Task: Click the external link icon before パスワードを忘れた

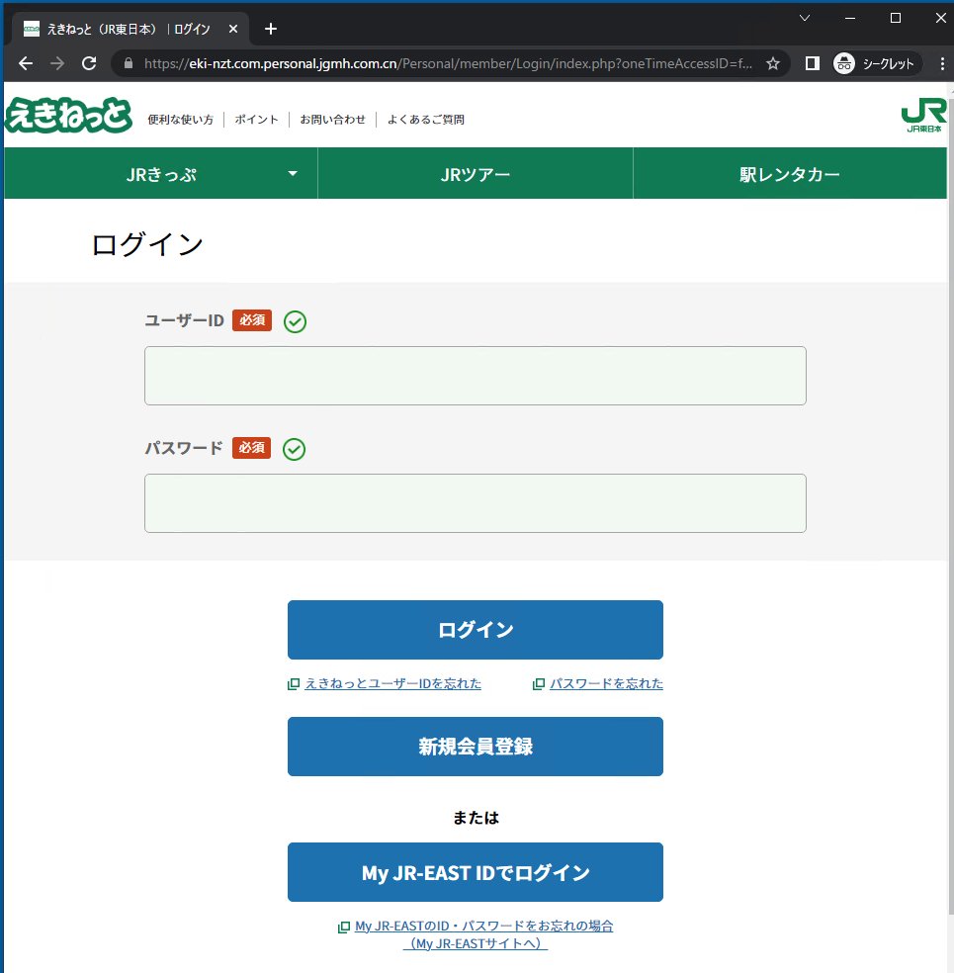Action: [x=539, y=684]
